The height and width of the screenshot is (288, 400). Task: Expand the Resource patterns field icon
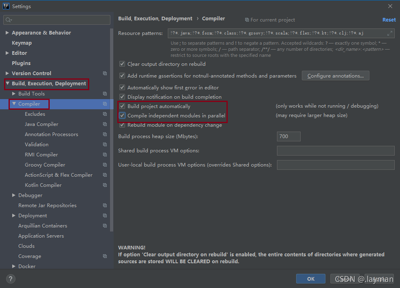pos(389,33)
